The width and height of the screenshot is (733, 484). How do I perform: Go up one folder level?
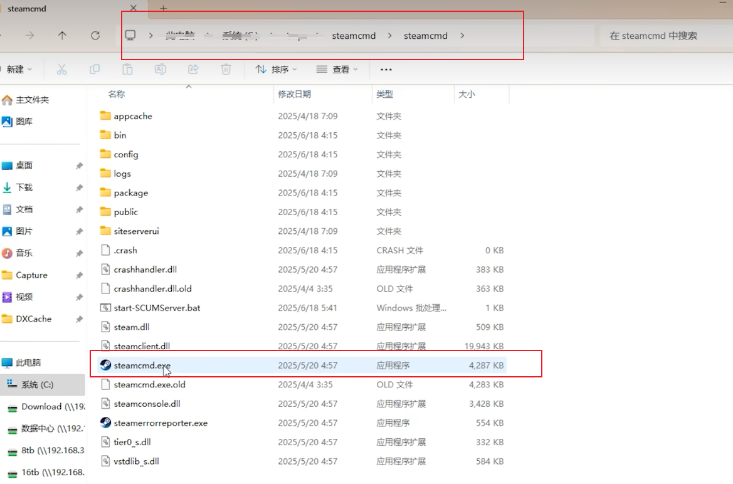(62, 36)
